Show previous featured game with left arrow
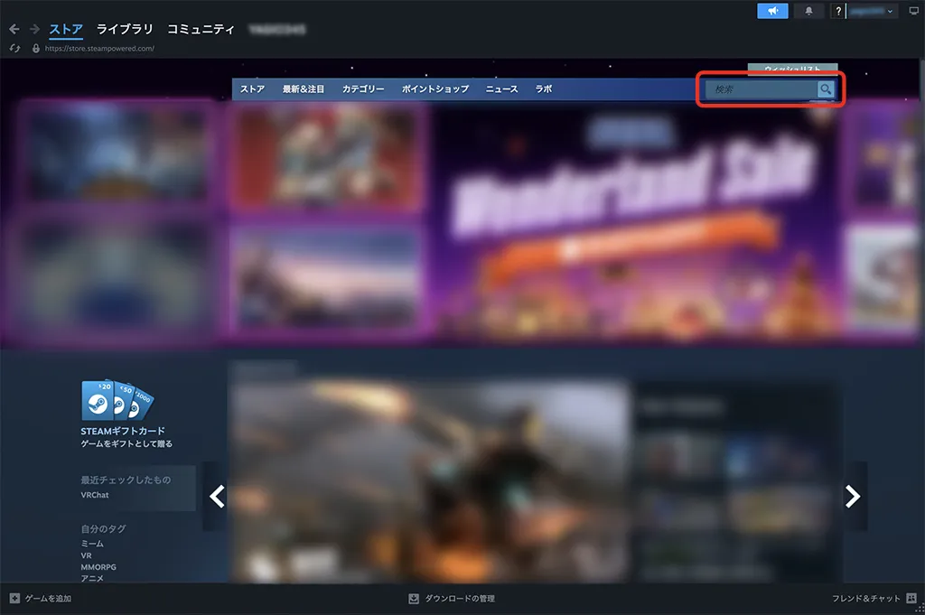 coord(217,497)
